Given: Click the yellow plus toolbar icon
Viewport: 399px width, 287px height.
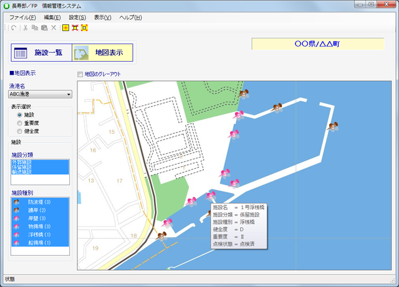Looking at the screenshot, I should pyautogui.click(x=65, y=28).
